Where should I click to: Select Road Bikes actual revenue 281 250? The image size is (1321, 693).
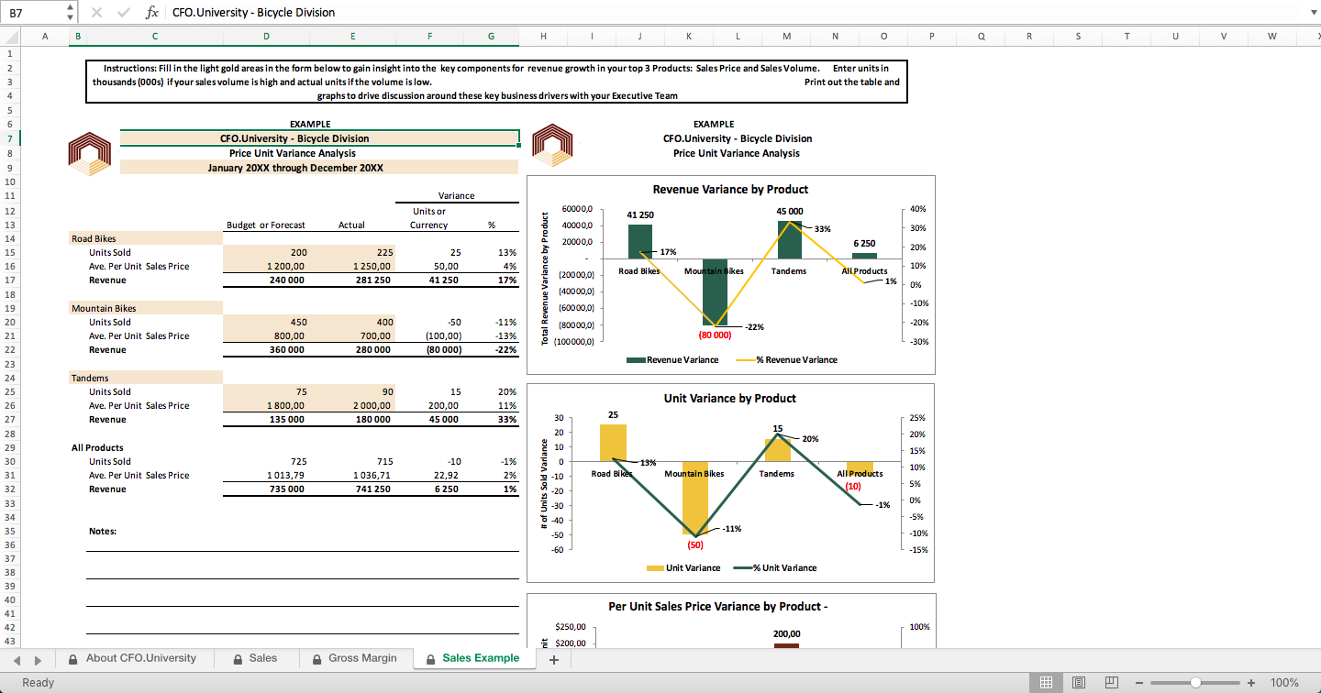pos(352,280)
